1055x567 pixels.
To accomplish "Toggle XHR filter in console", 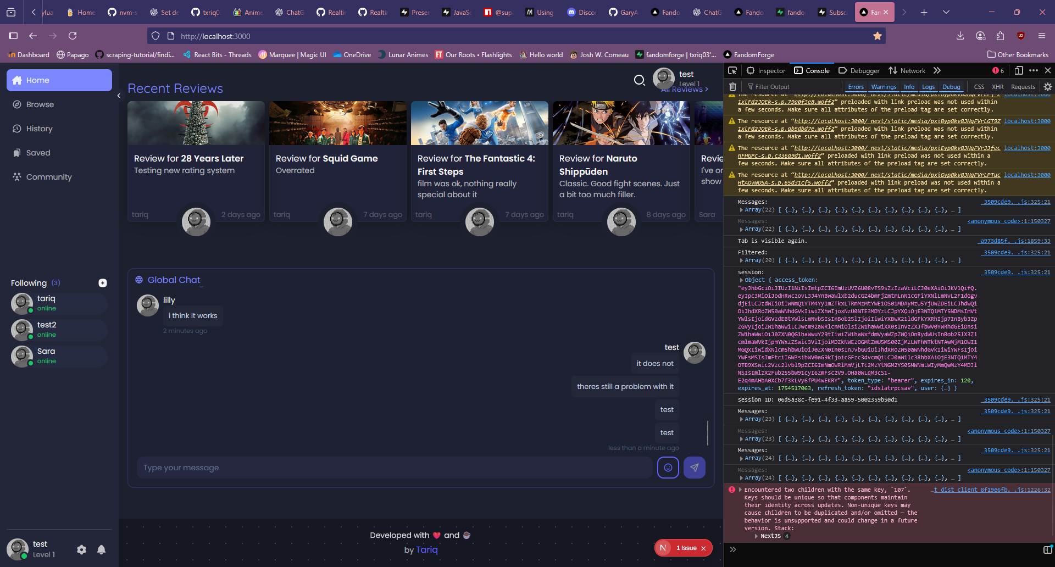I will point(998,87).
